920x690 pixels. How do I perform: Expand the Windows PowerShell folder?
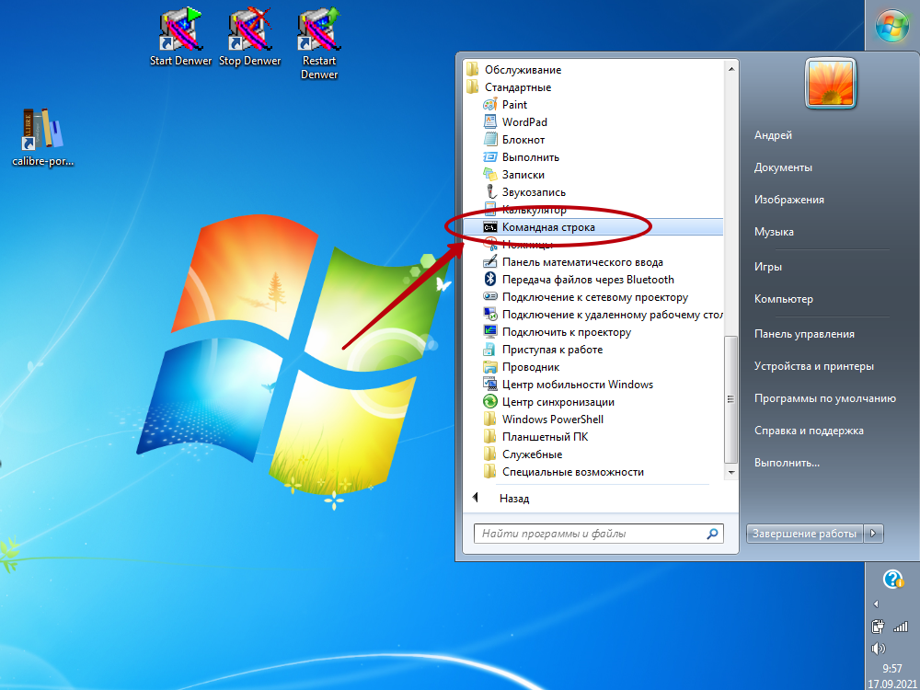point(552,420)
